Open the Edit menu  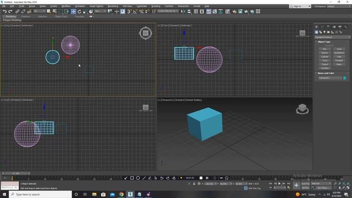click(12, 6)
